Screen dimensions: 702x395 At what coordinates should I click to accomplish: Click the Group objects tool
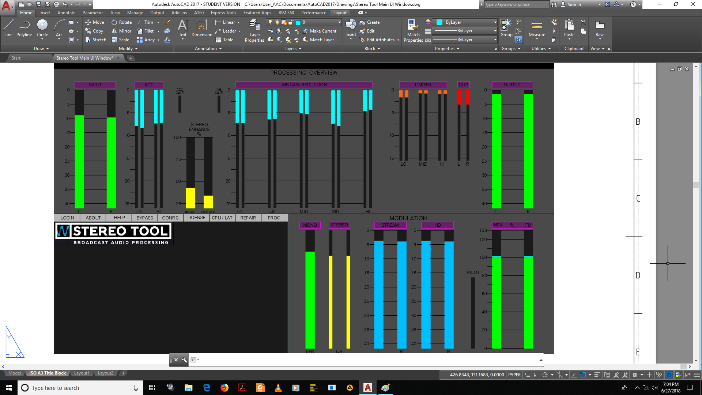tap(506, 29)
